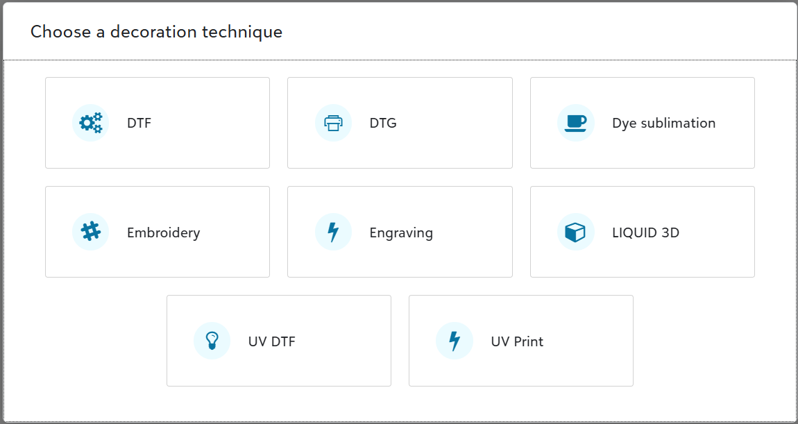The height and width of the screenshot is (424, 798).
Task: Click the light bulb UV DTF icon
Action: [x=212, y=341]
